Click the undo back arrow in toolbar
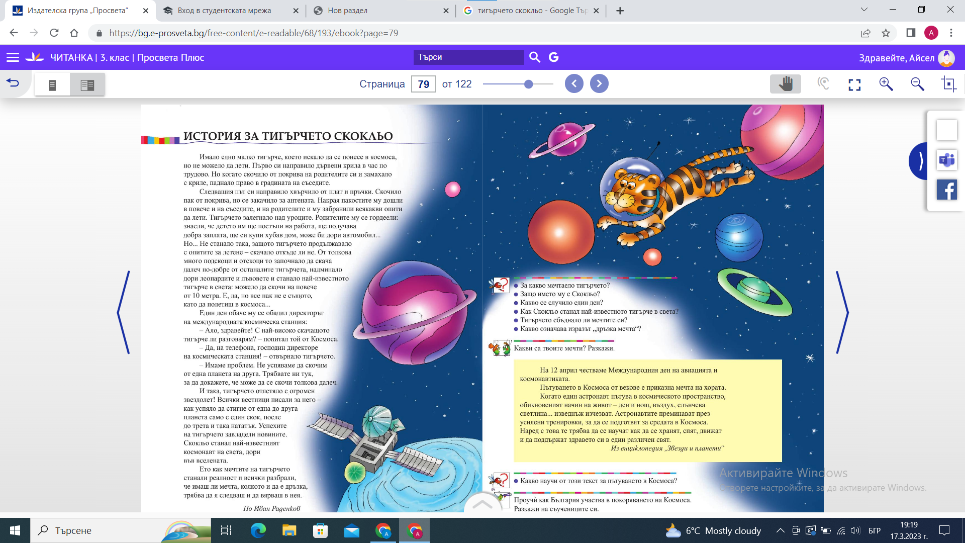 pos(13,83)
